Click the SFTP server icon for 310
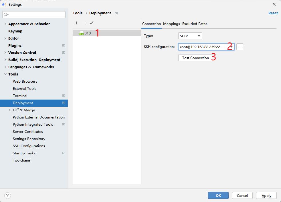This screenshot has height=202, width=281. point(81,33)
